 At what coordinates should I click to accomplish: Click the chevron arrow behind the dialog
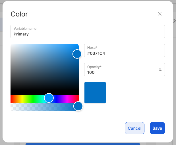tap(174, 21)
